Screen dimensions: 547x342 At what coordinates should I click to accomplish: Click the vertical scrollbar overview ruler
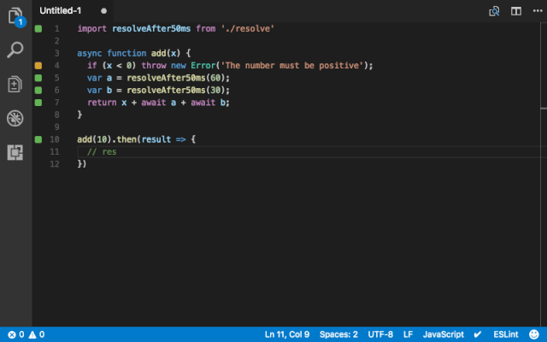pos(544,174)
